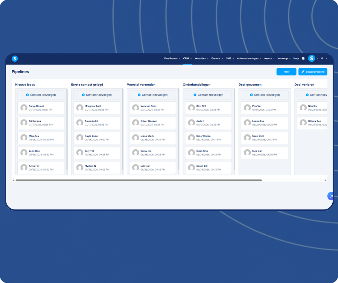Click avatar of Chiara Boo

[x=303, y=123]
